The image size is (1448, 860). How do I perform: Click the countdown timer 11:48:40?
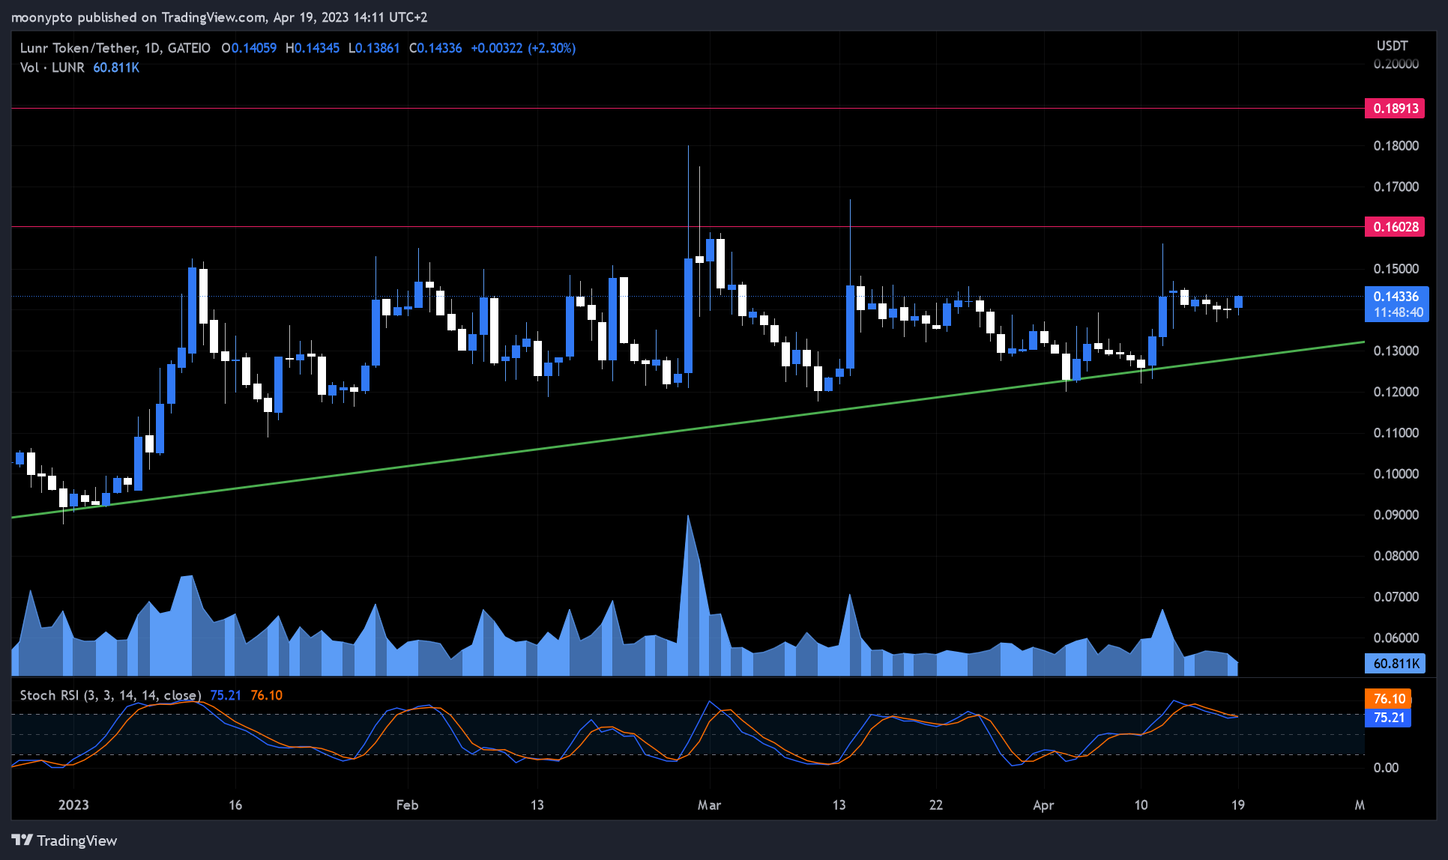[x=1398, y=312]
